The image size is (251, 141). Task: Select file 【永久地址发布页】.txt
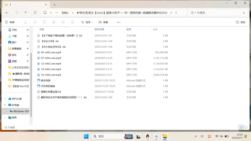[x=53, y=47]
